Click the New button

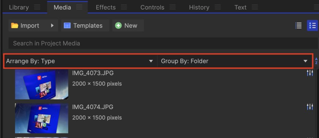coord(126,26)
